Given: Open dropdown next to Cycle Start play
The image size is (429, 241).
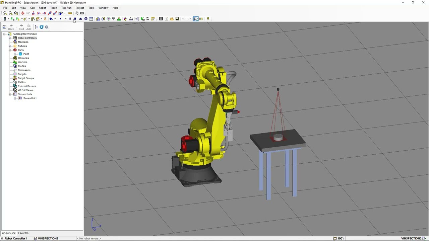Looking at the screenshot, I should pos(66,19).
